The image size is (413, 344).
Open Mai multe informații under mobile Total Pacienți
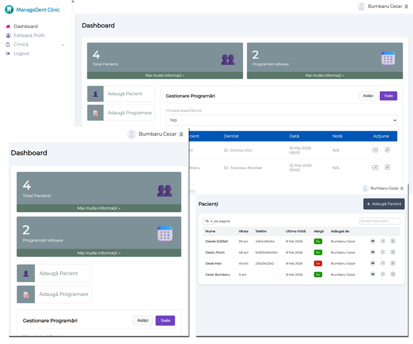99,208
